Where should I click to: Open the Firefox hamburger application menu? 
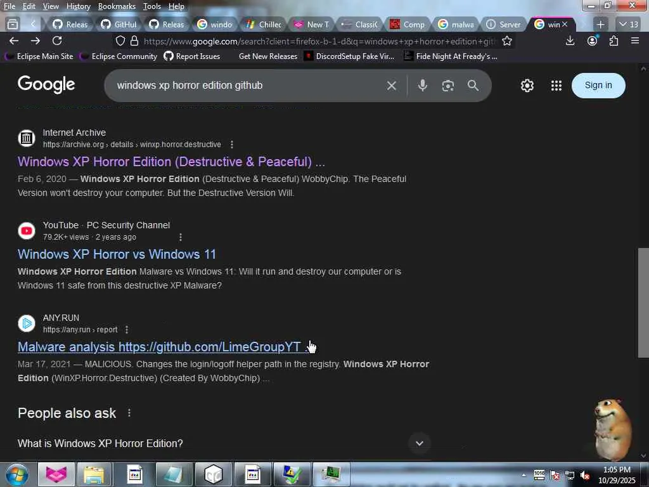click(x=635, y=41)
